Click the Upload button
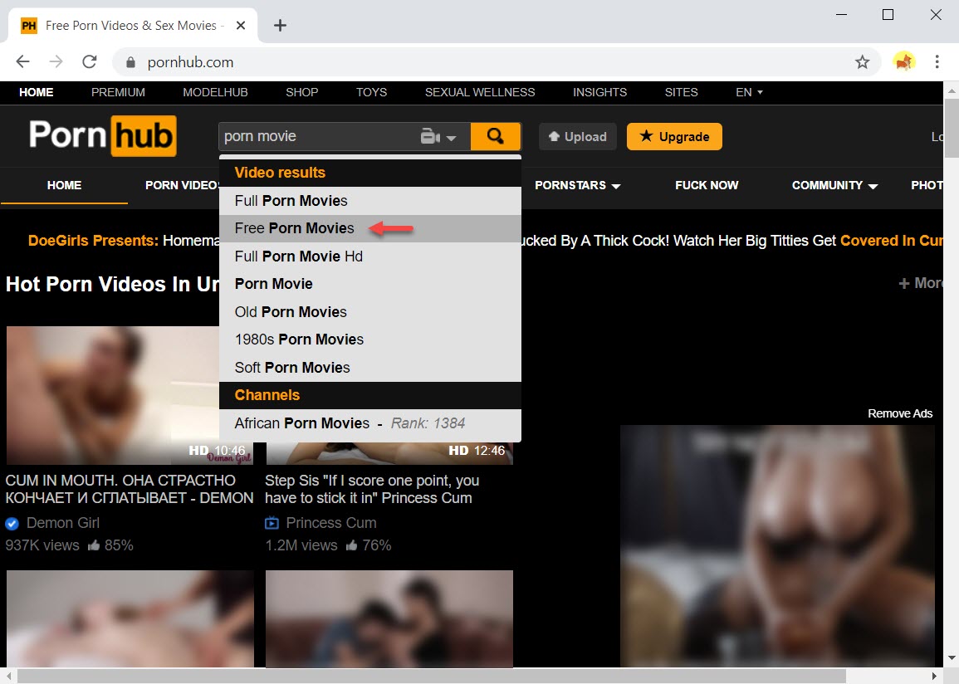The width and height of the screenshot is (959, 684). 578,137
